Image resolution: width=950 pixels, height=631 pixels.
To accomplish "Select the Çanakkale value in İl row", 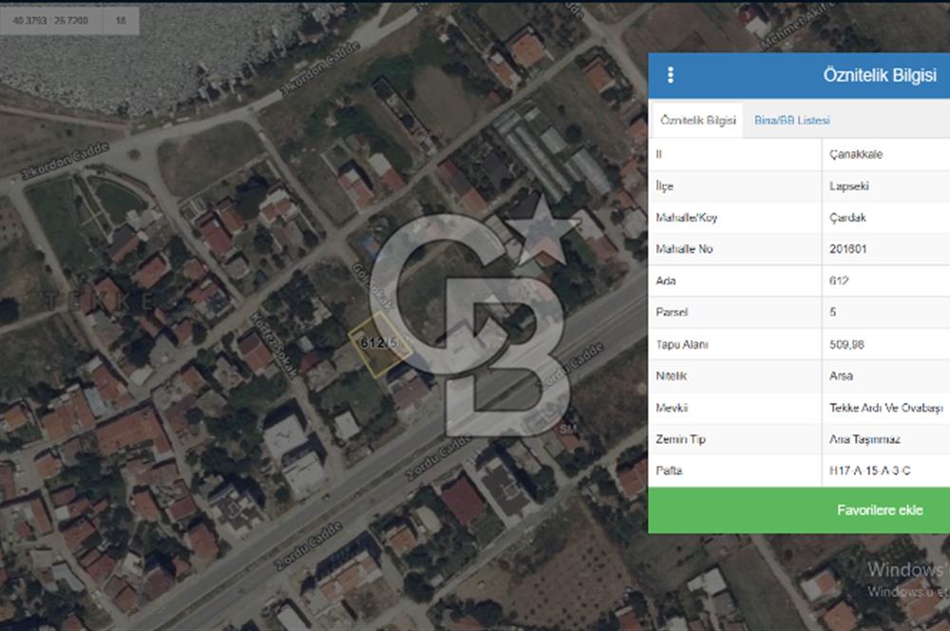I will 856,154.
